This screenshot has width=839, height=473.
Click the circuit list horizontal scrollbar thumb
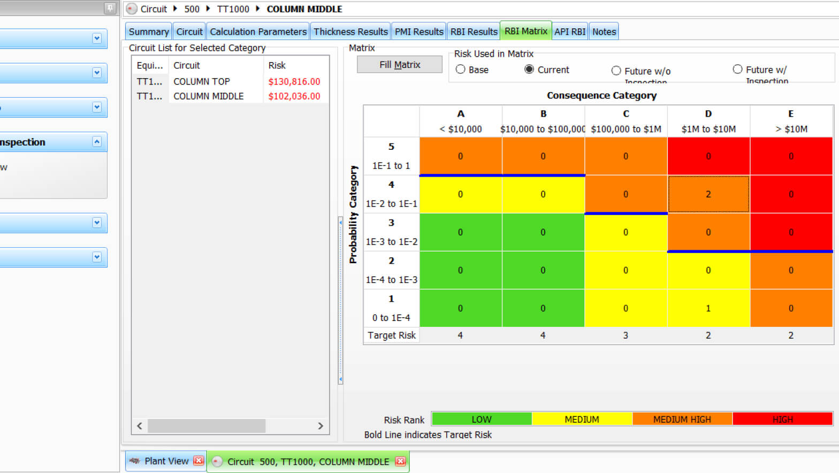(x=207, y=426)
